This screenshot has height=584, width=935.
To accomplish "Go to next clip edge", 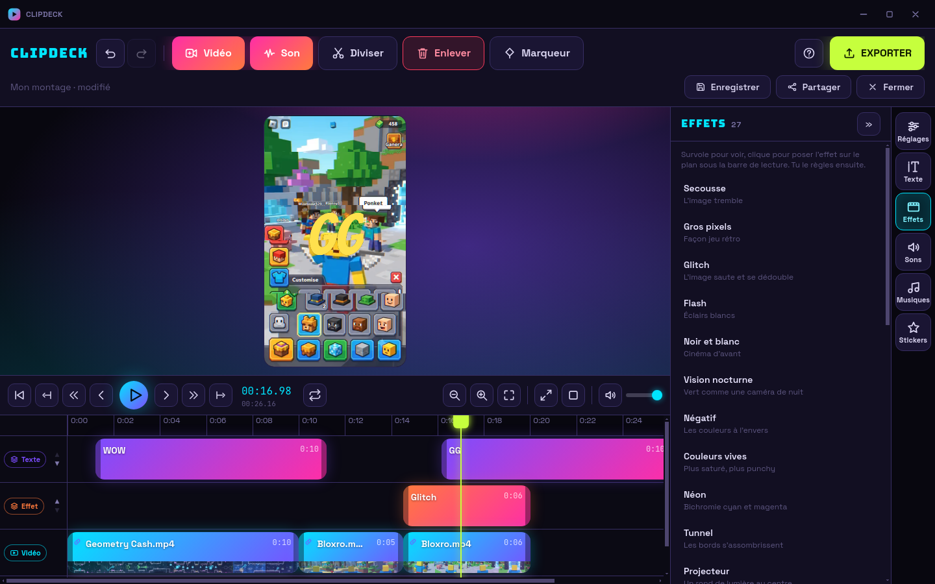I will click(x=221, y=395).
